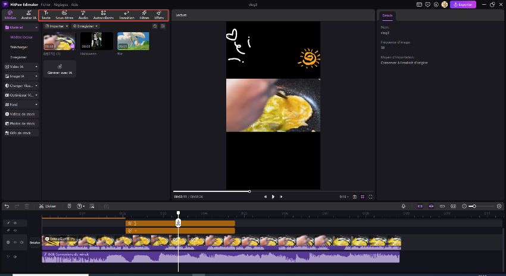This screenshot has height=276, width=506.
Task: Mute the main video track audio
Action: [x=22, y=243]
